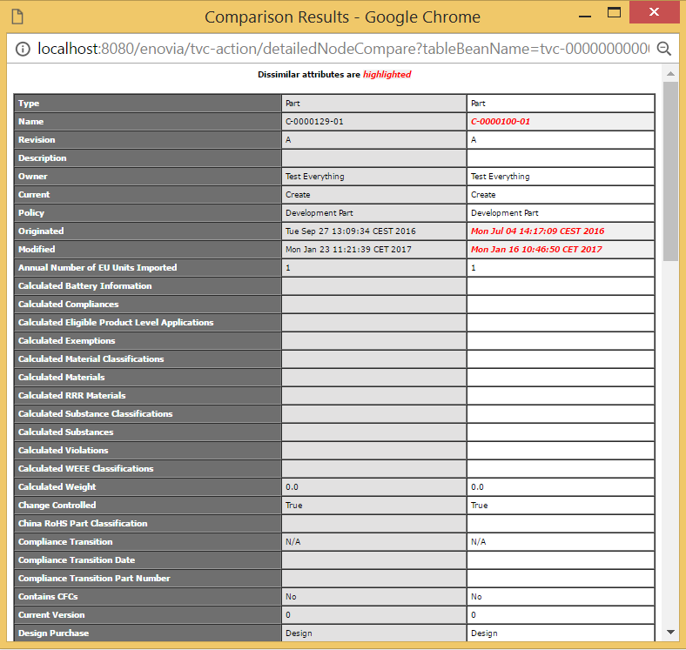Click the zoom magnifier icon in address bar
Screen dimensions: 686x650
664,49
